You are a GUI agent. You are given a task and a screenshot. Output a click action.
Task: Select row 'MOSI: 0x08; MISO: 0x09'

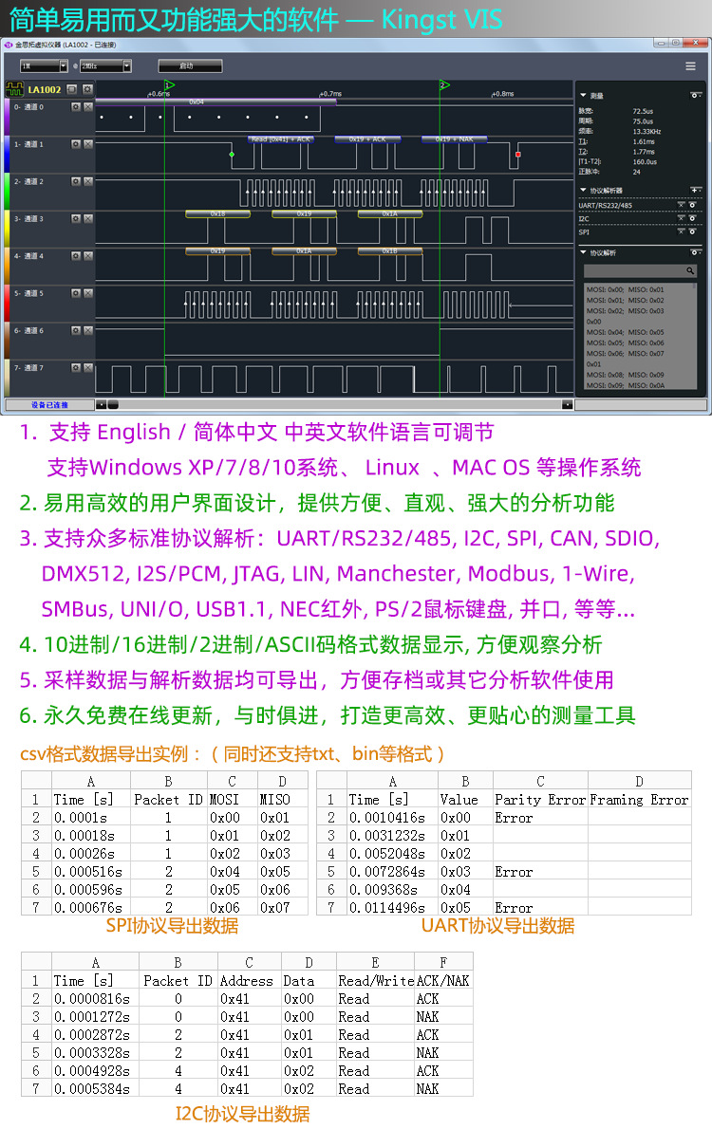point(626,375)
